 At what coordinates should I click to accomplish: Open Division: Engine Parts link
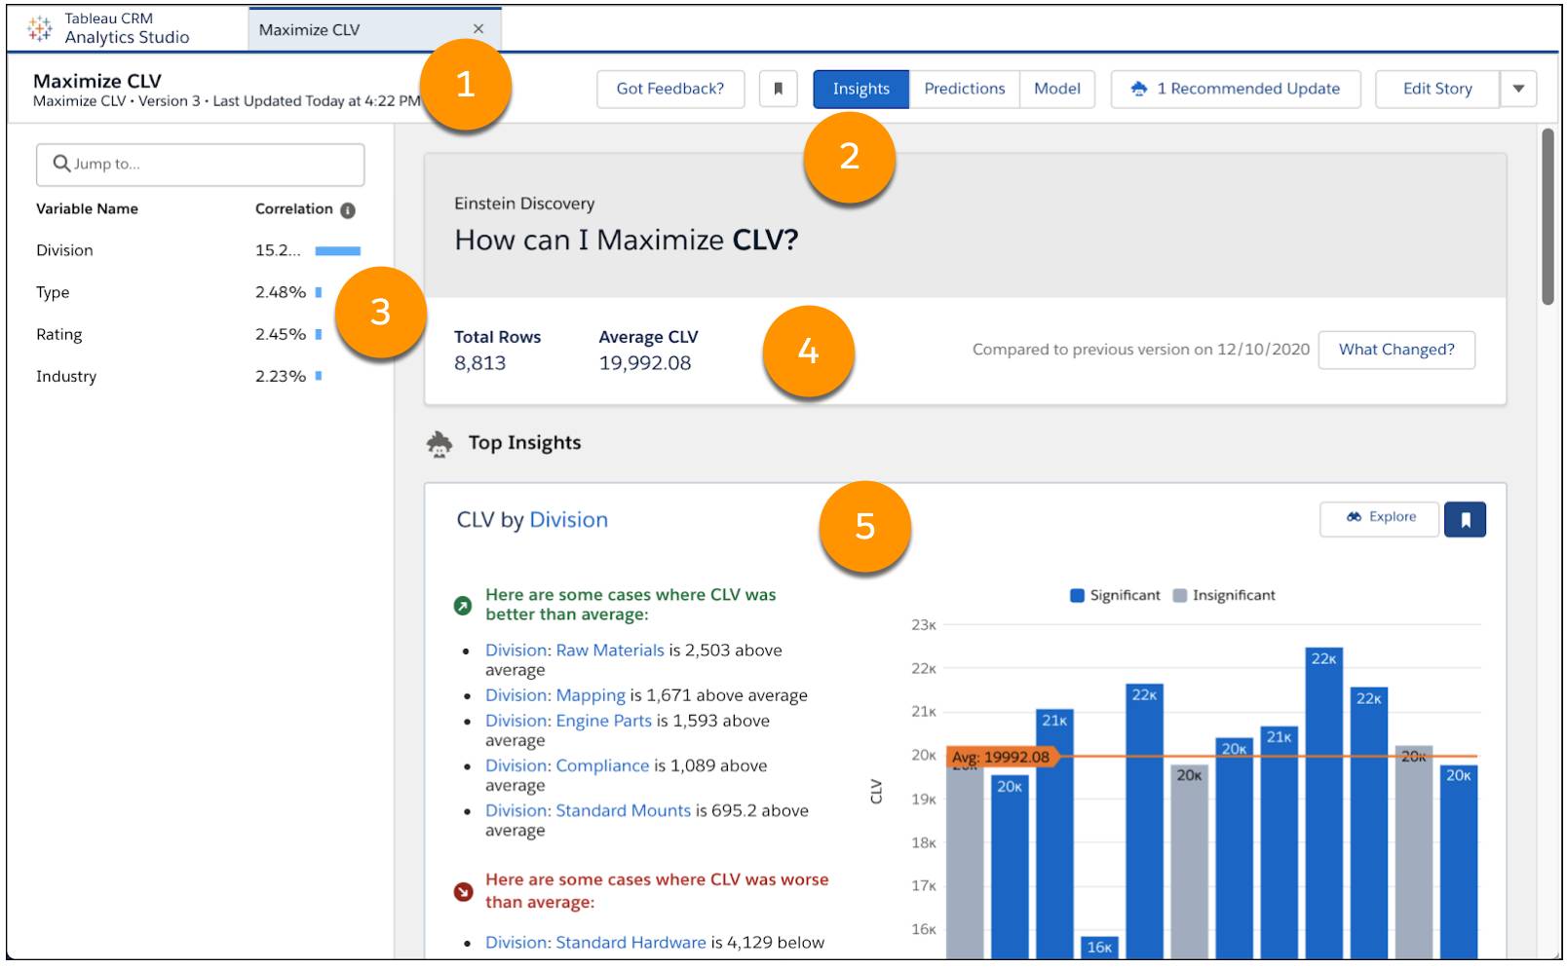(569, 721)
